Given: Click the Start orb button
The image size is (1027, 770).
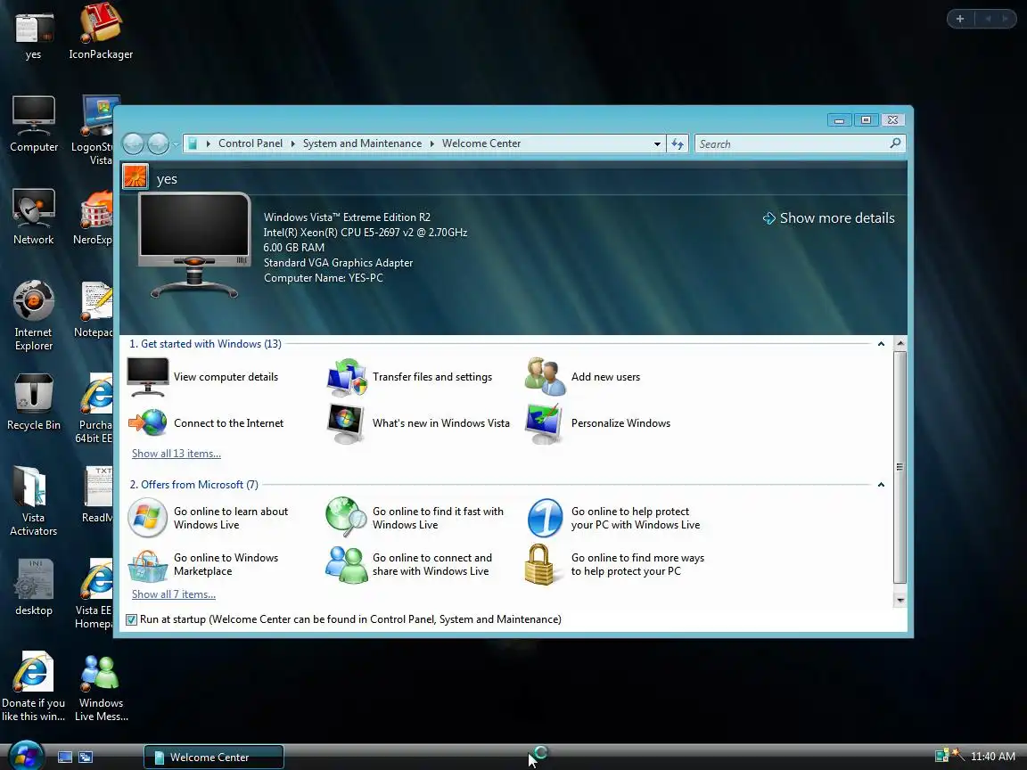Looking at the screenshot, I should pyautogui.click(x=26, y=757).
